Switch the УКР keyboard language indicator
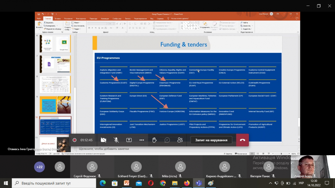The width and height of the screenshot is (335, 188). (301, 183)
